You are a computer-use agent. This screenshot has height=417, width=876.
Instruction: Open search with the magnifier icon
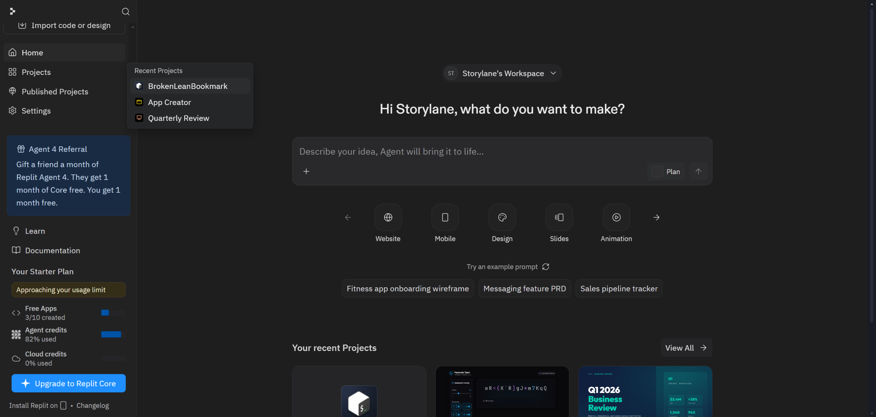click(x=126, y=12)
